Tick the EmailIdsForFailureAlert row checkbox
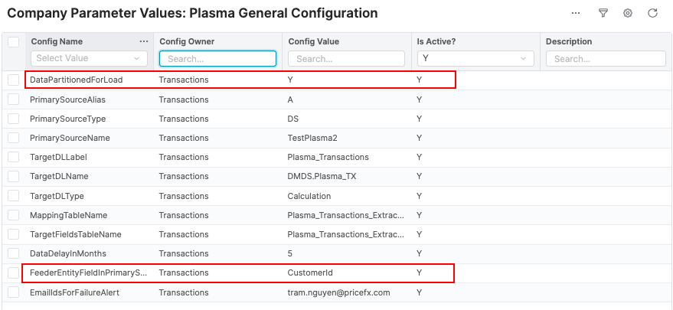This screenshot has height=310, width=673. (14, 292)
